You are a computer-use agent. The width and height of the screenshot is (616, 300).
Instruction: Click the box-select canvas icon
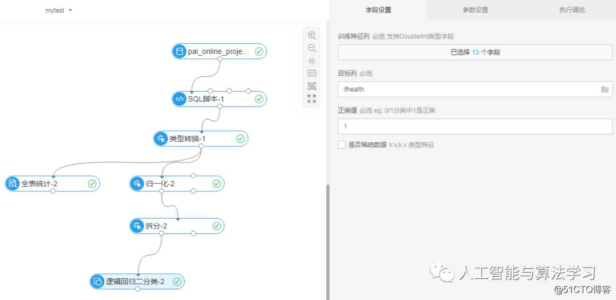pos(311,86)
